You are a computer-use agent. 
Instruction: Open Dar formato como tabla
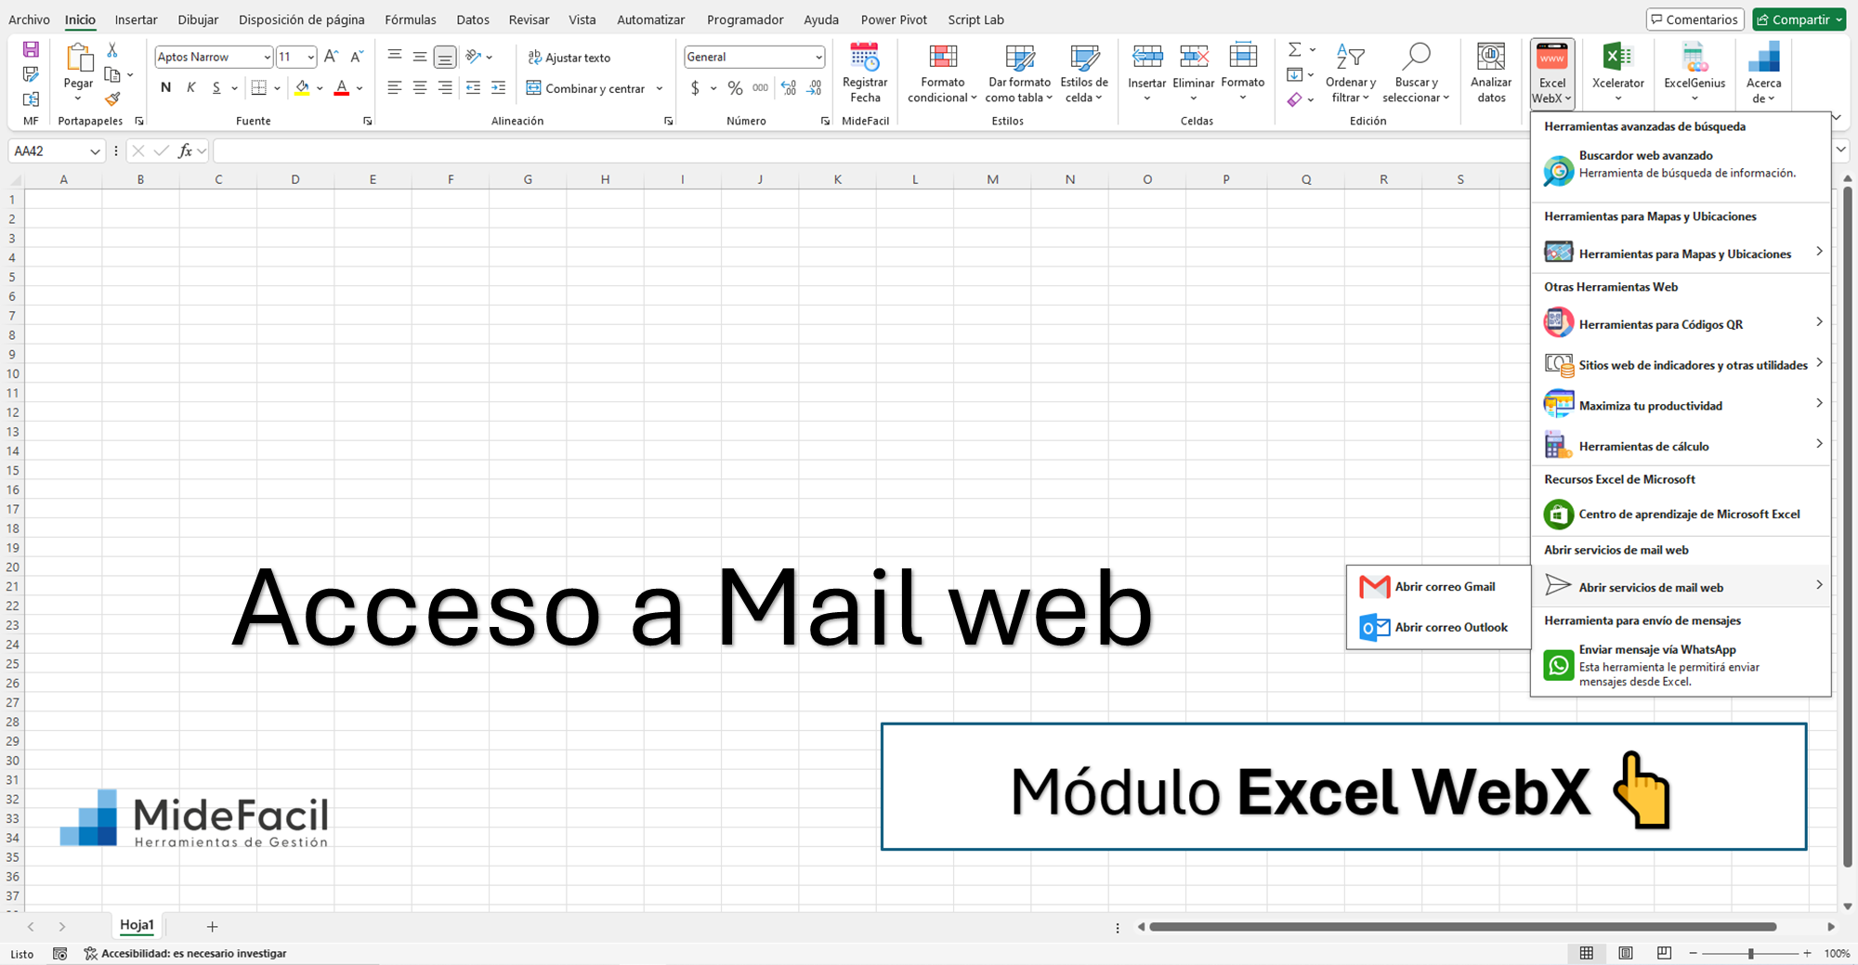(1019, 72)
